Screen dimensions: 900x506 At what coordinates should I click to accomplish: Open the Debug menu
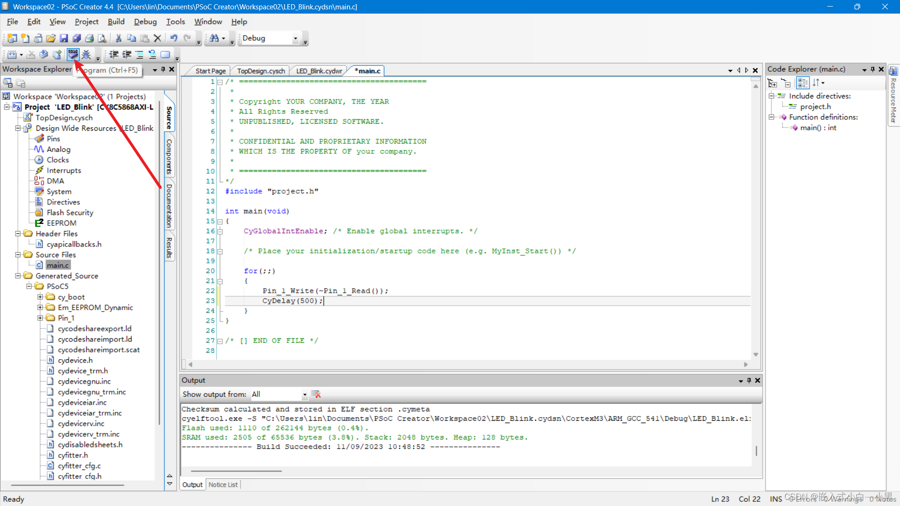145,22
